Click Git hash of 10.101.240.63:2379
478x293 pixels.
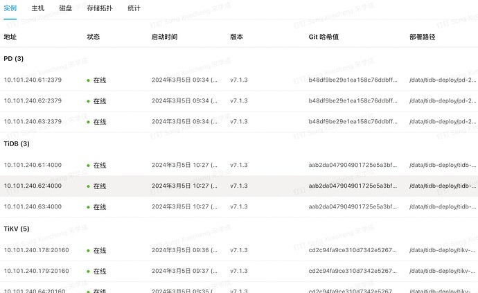click(353, 121)
